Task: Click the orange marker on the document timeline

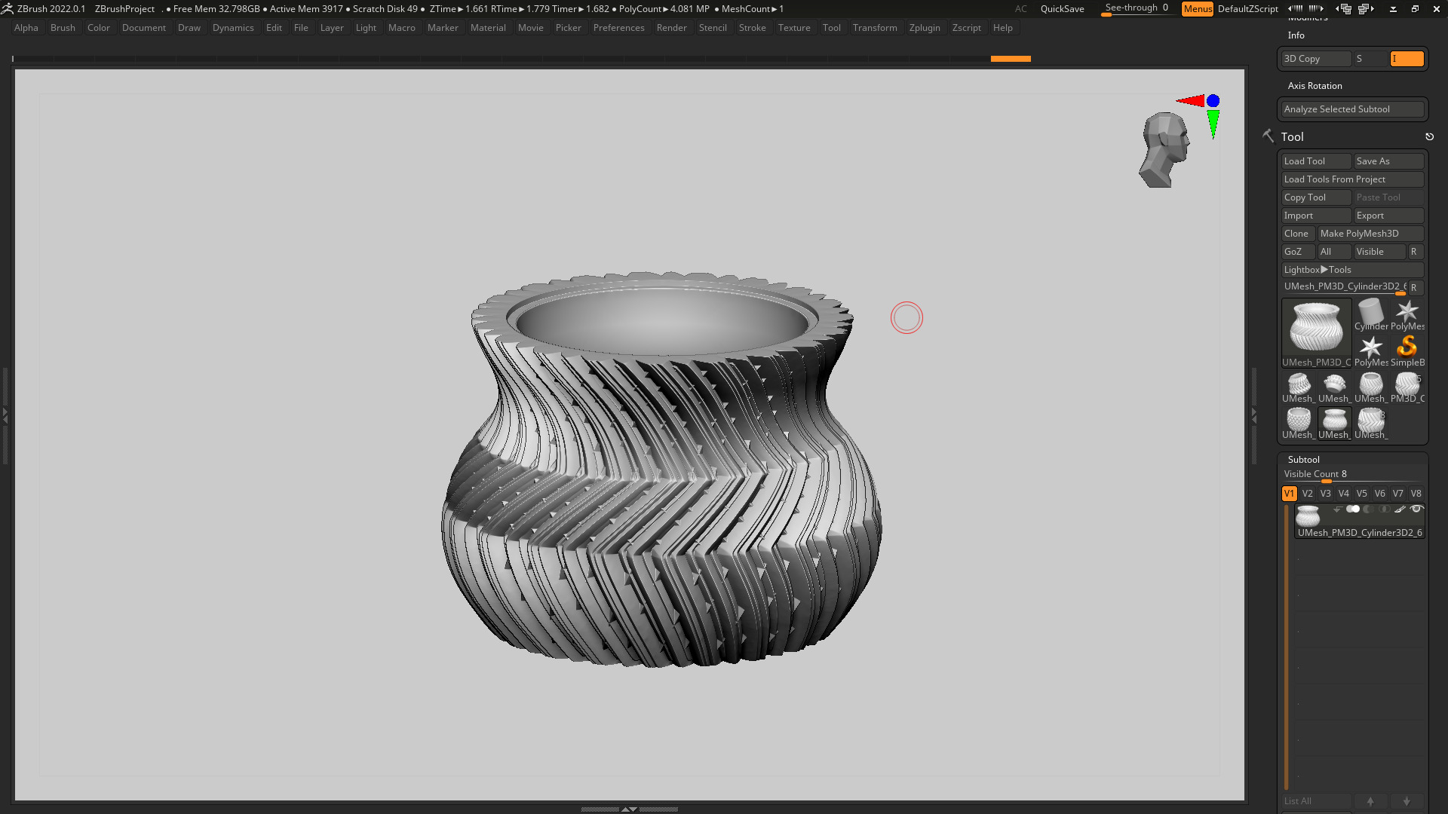Action: tap(1011, 59)
